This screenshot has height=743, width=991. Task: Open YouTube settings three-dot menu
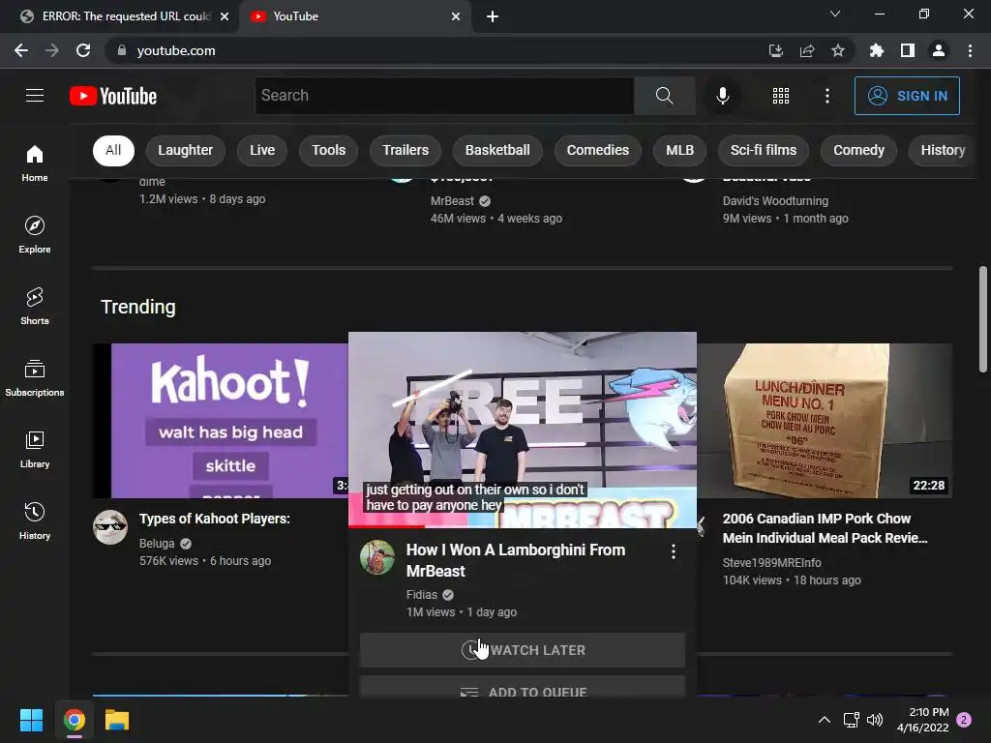coord(826,96)
